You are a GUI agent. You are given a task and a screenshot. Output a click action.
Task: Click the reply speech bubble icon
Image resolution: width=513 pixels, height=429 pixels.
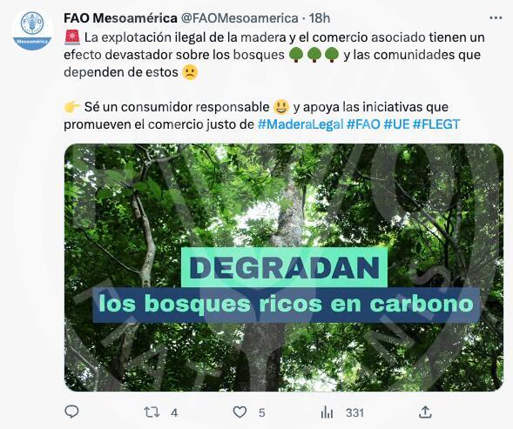point(71,412)
